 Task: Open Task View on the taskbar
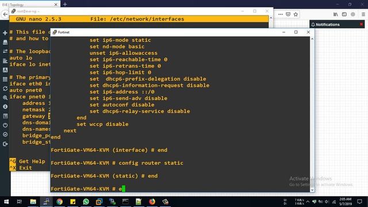(x=20, y=202)
